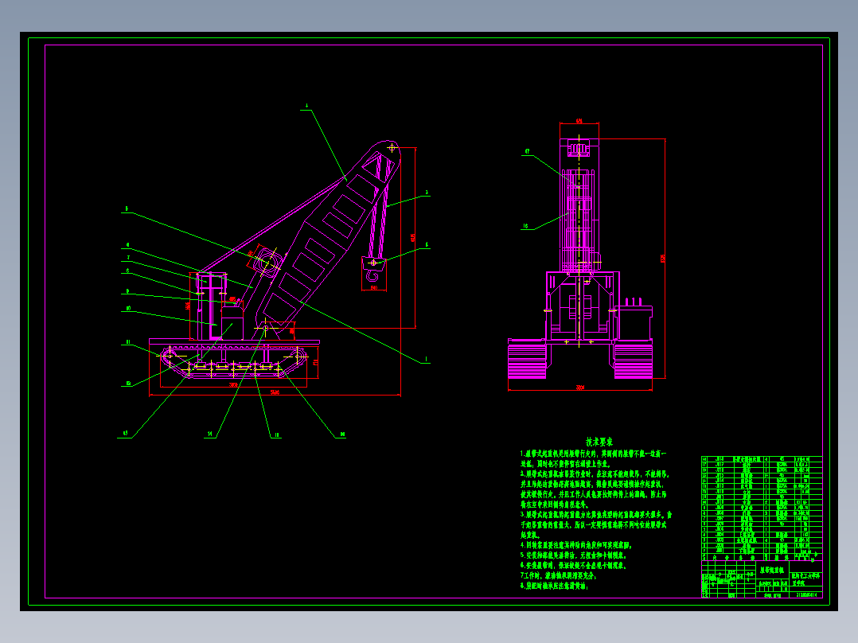This screenshot has width=858, height=643.
Task: Click the boom tip sheave centre mark
Action: click(392, 148)
